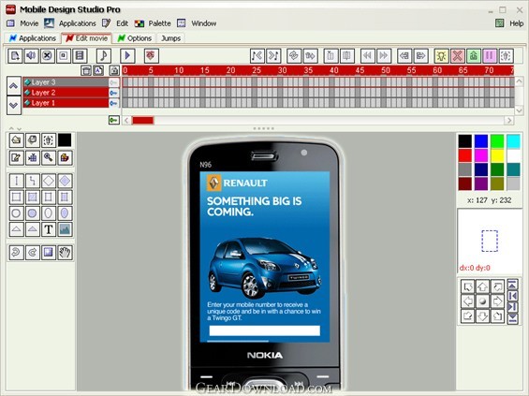Select Layer 1 in the timeline
Viewport: 529px width, 396px height.
(66, 103)
